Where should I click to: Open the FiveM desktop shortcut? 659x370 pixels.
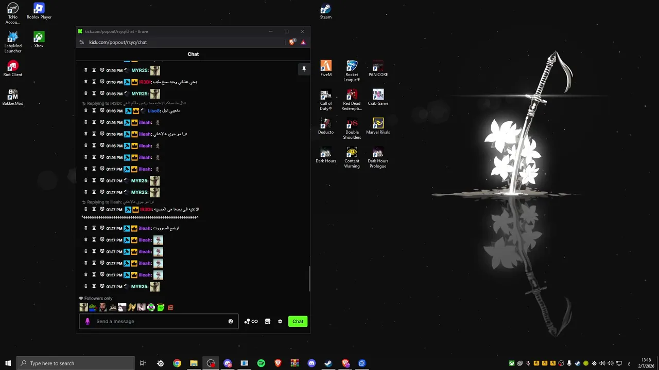tap(326, 69)
